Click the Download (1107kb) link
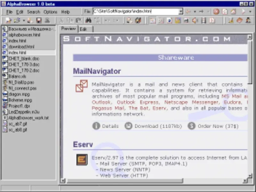The height and width of the screenshot is (192, 256). click(153, 126)
